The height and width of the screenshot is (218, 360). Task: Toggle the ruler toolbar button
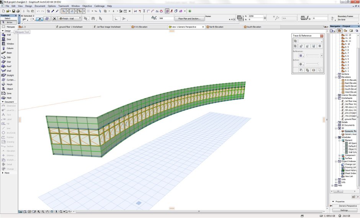(64, 11)
